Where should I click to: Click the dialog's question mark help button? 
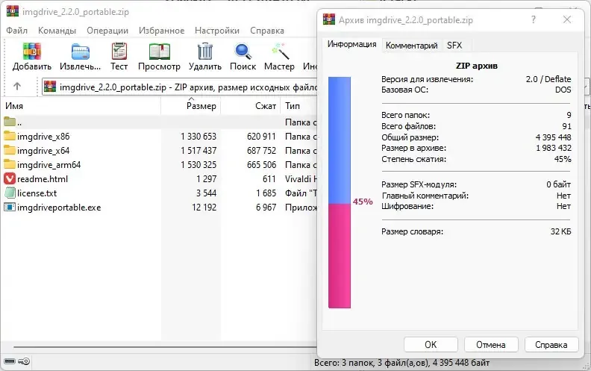point(534,19)
